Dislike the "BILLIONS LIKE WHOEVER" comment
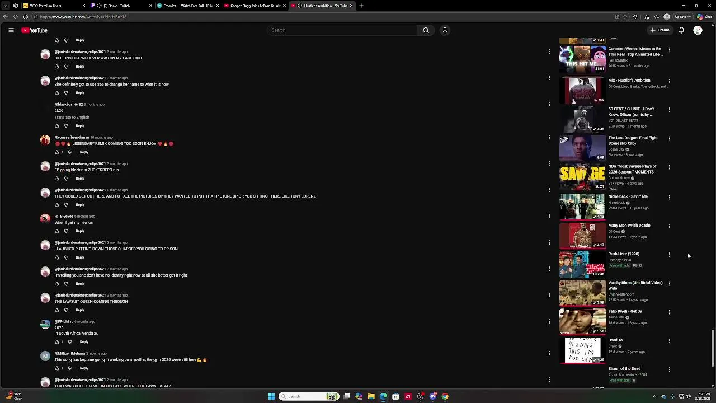716x403 pixels. pyautogui.click(x=66, y=67)
